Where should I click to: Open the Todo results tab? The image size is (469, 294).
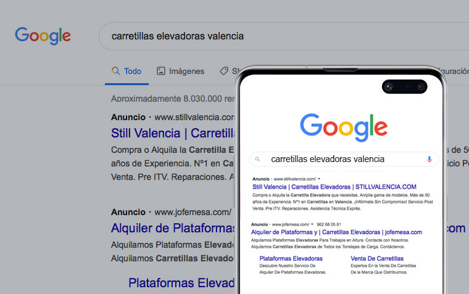pyautogui.click(x=127, y=71)
